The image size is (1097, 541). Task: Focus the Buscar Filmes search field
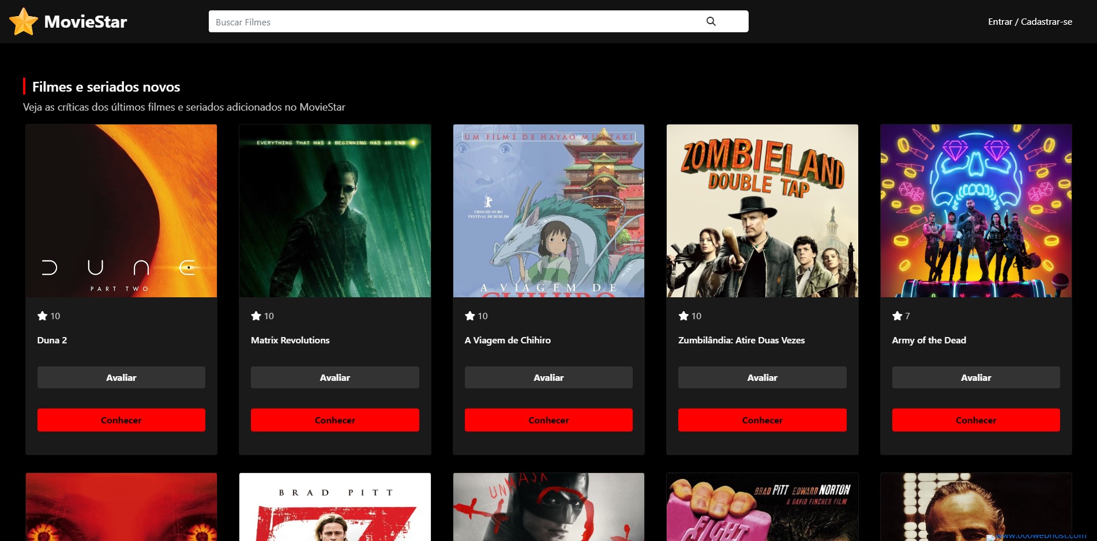(478, 21)
